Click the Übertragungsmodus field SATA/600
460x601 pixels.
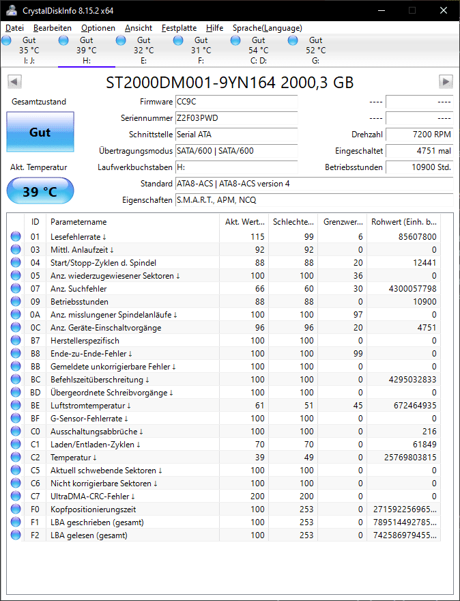pos(236,151)
